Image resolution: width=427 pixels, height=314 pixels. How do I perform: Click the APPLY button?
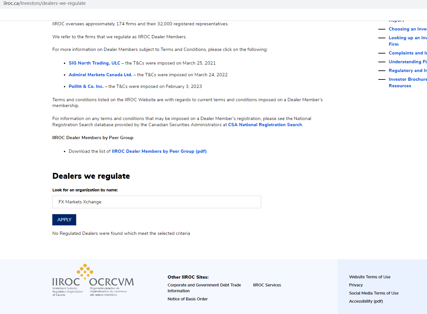[64, 220]
